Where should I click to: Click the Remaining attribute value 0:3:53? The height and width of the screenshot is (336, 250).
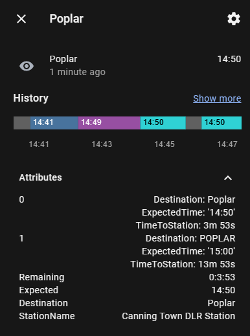pyautogui.click(x=222, y=277)
